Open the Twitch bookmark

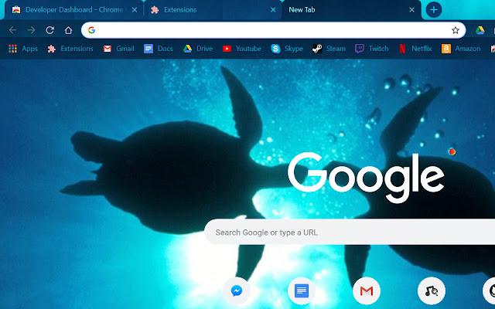click(x=371, y=49)
